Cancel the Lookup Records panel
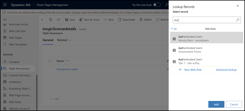 (234, 105)
